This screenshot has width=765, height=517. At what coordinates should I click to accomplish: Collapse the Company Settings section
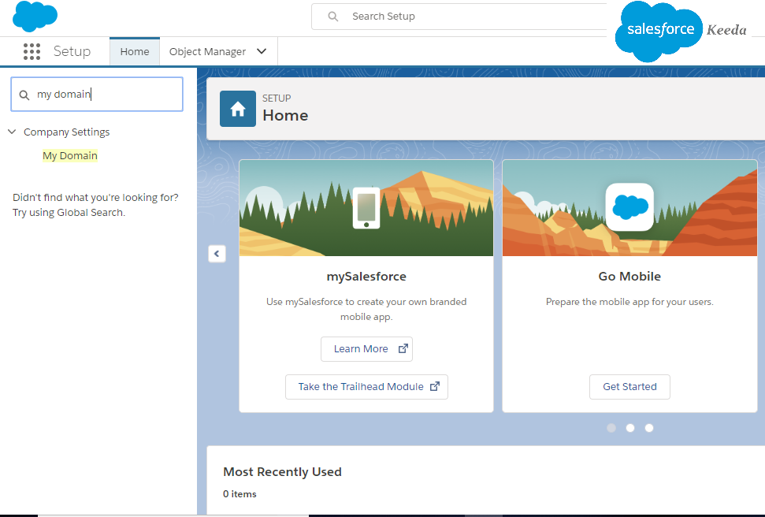tap(12, 132)
